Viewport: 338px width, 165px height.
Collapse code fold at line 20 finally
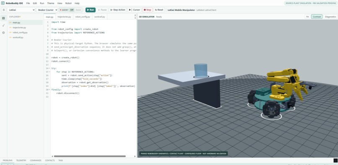pos(49,90)
